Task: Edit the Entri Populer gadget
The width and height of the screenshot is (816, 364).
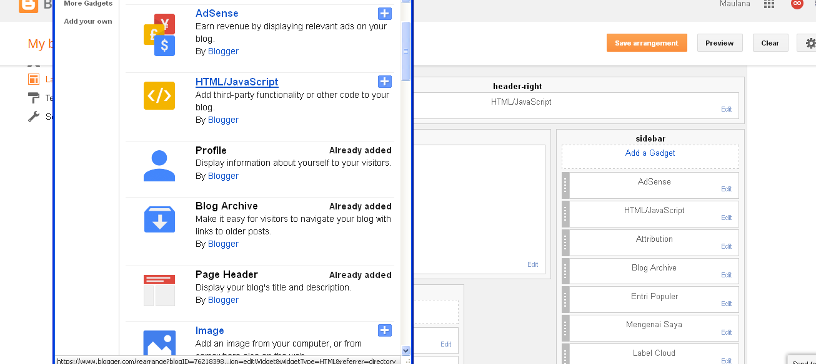Action: (x=726, y=304)
